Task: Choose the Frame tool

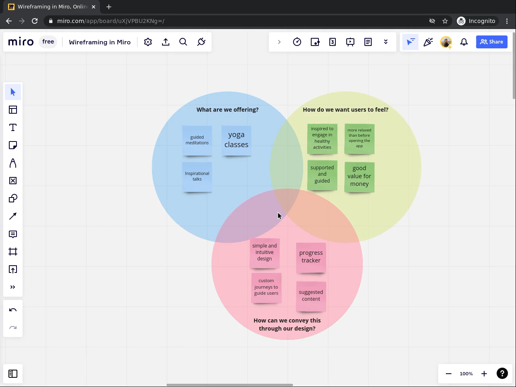Action: 13,252
